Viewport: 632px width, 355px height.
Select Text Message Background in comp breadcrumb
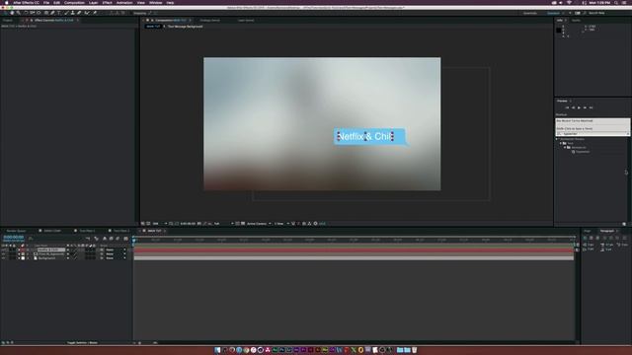185,27
